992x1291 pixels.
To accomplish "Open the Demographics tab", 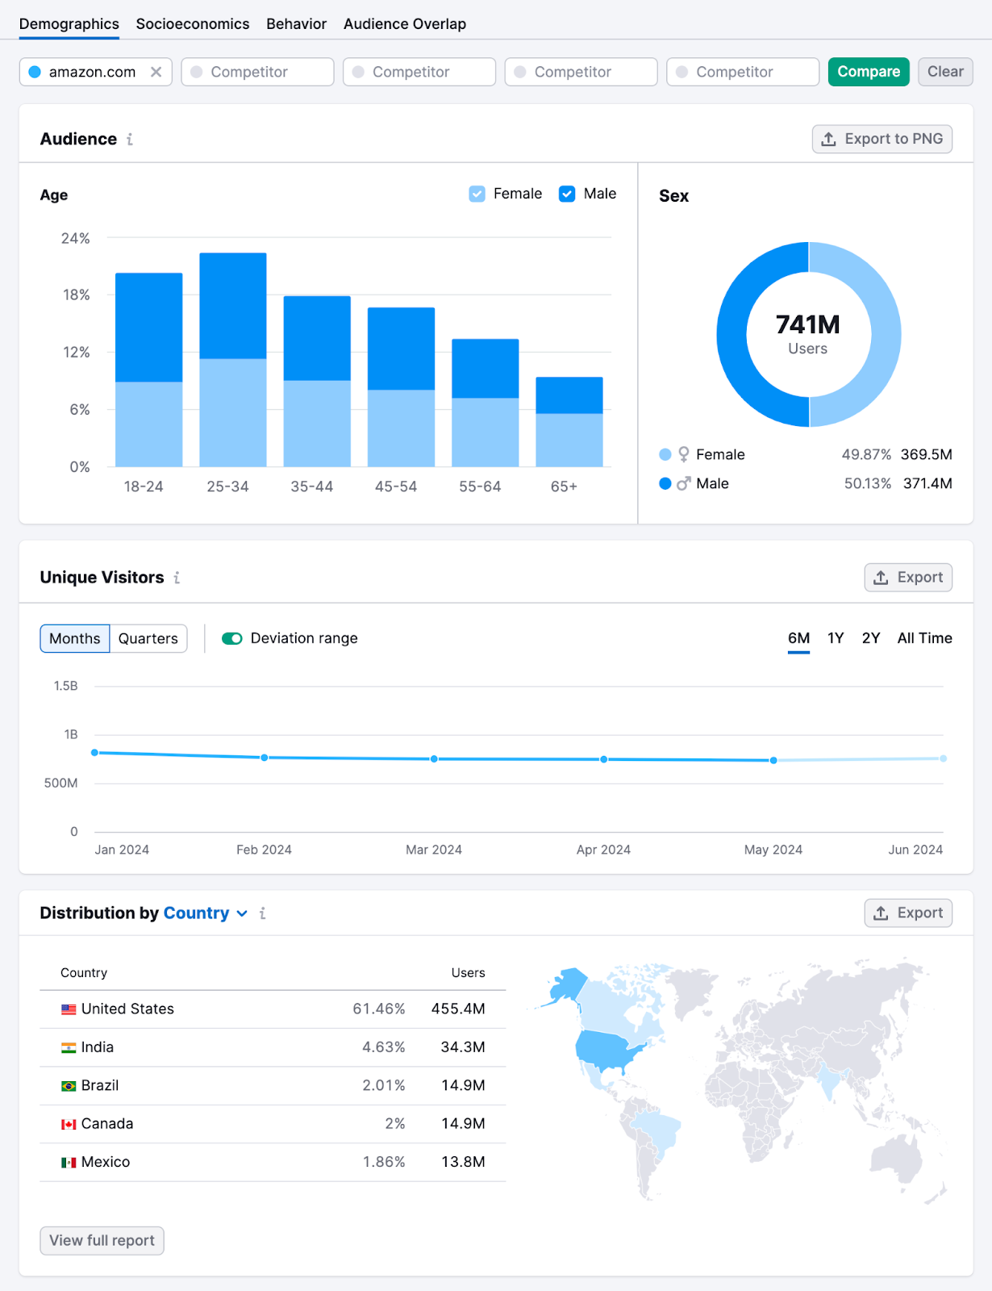I will 69,24.
